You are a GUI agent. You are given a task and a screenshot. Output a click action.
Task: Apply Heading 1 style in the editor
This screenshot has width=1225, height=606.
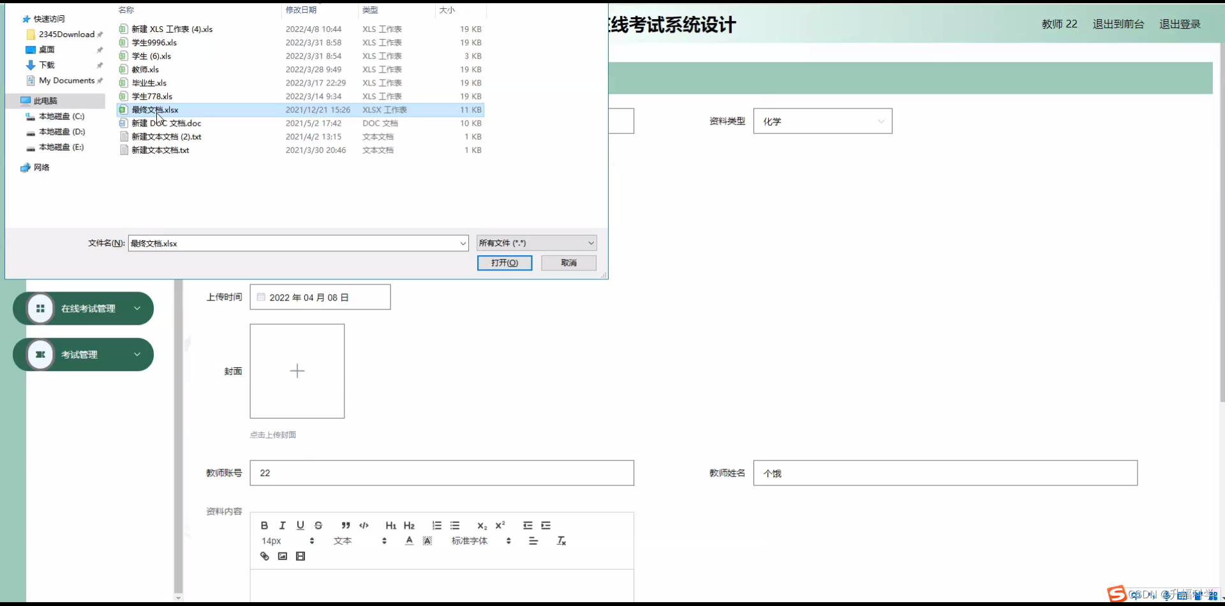(x=390, y=525)
